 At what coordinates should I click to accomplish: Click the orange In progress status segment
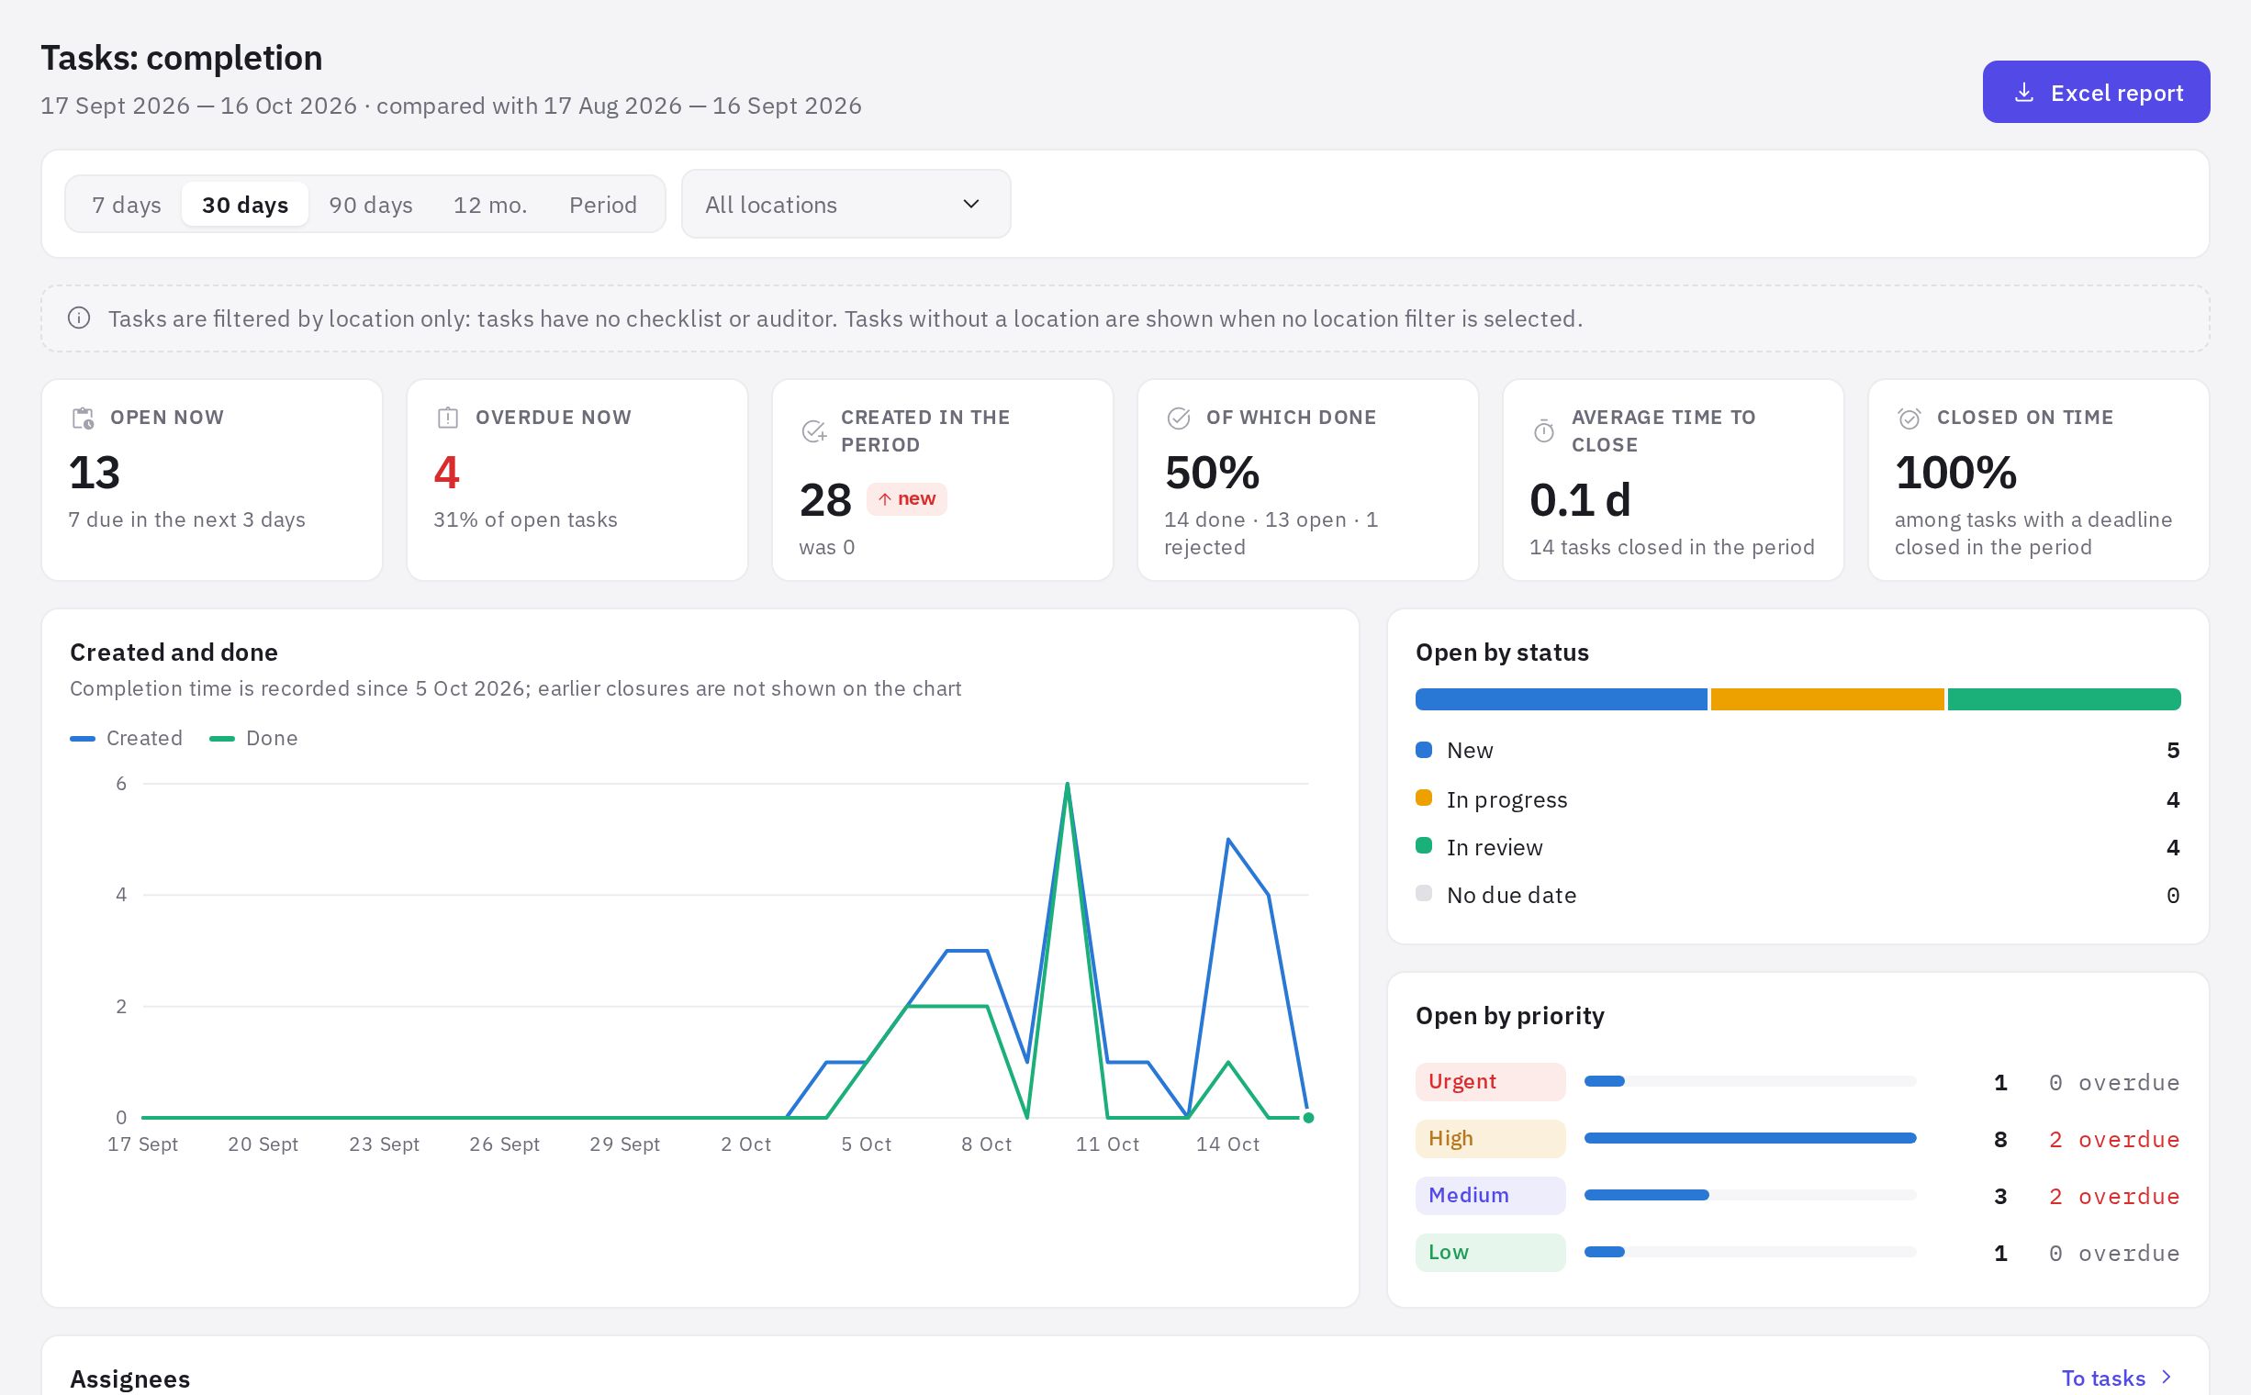pos(1828,699)
